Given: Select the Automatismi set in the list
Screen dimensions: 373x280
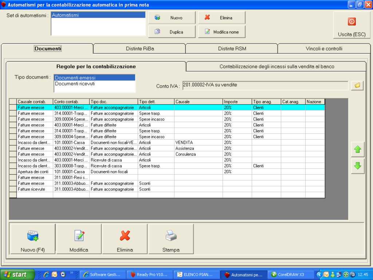Looking at the screenshot, I should click(98, 15).
